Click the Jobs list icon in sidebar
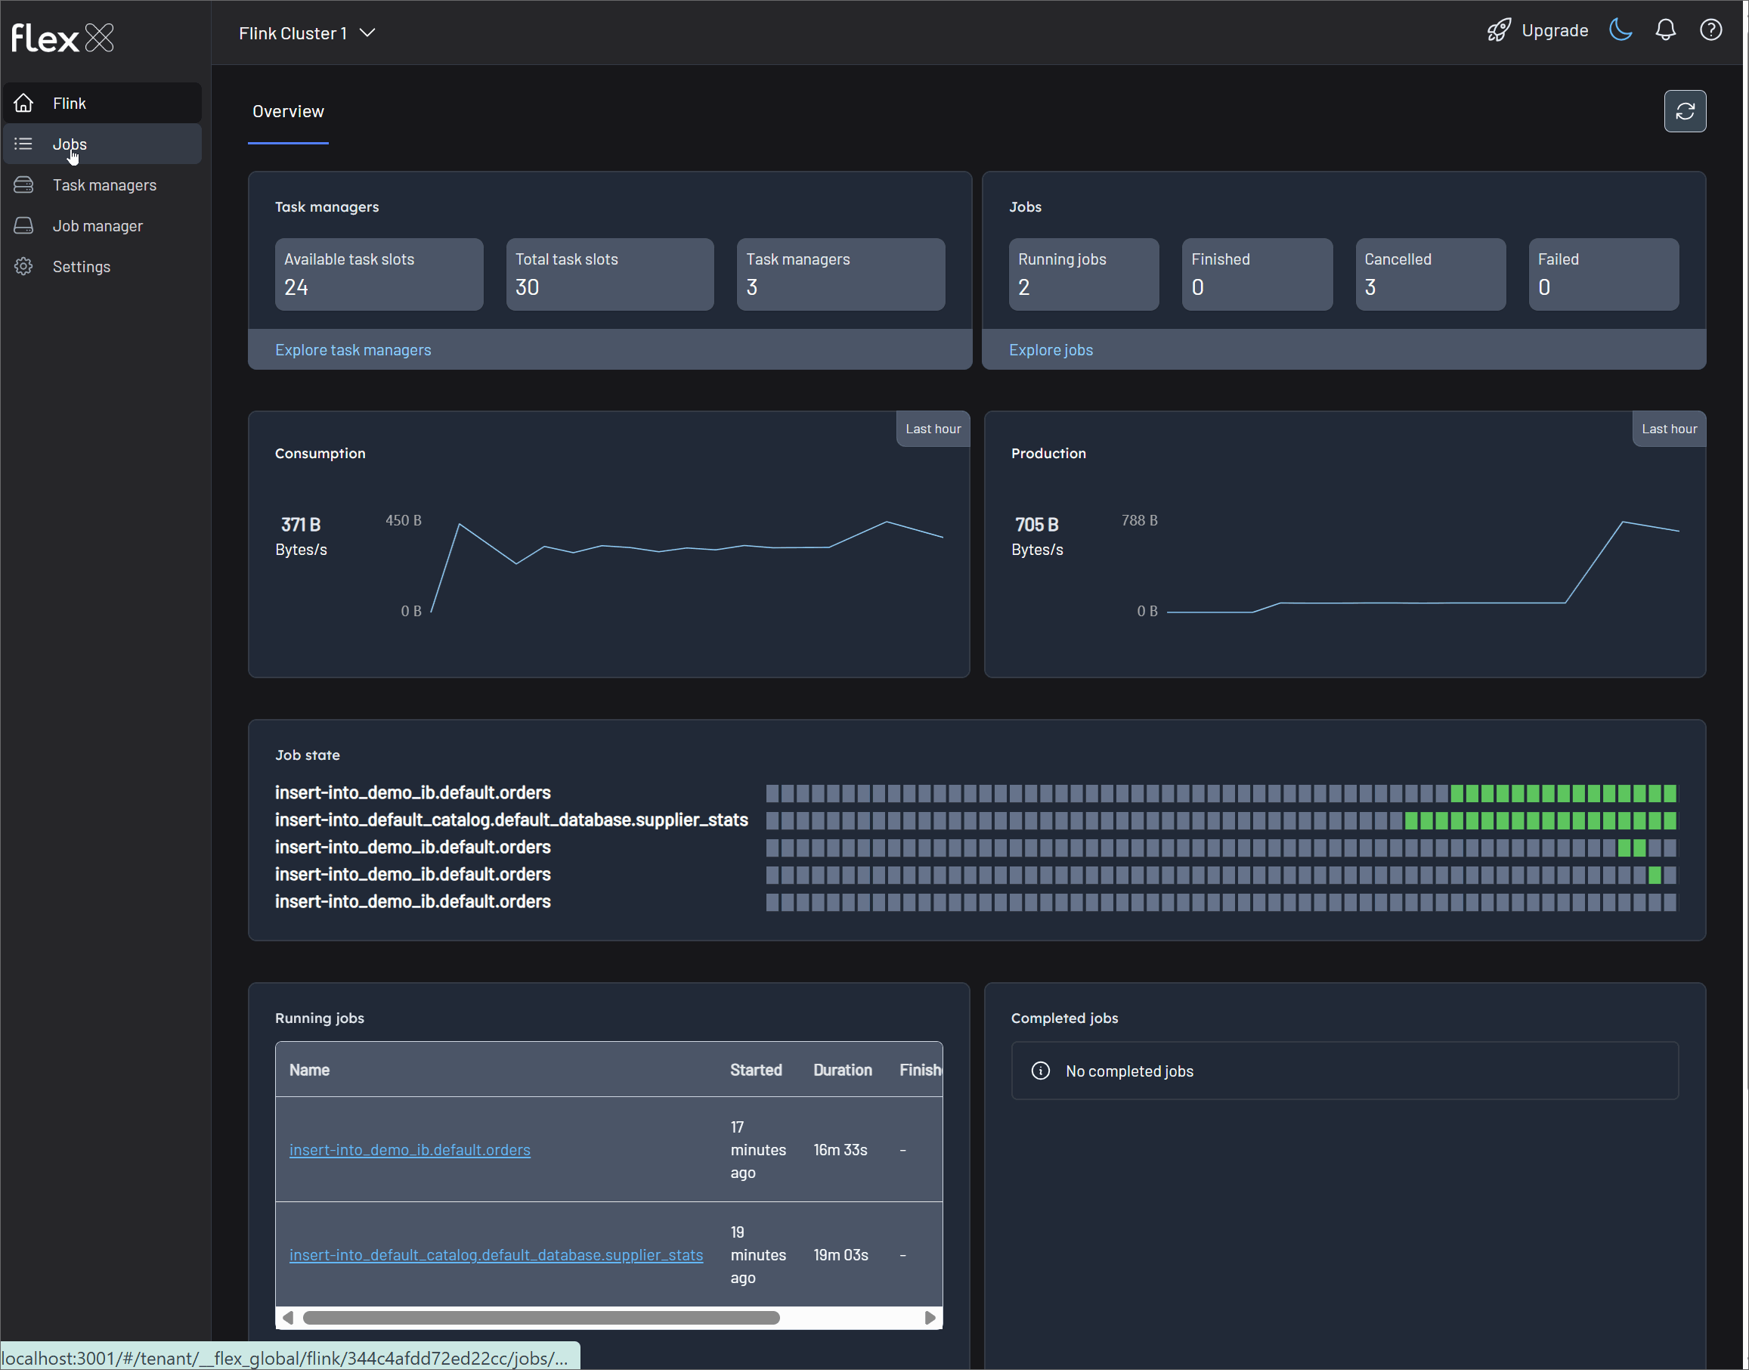Viewport: 1749px width, 1370px height. tap(23, 144)
